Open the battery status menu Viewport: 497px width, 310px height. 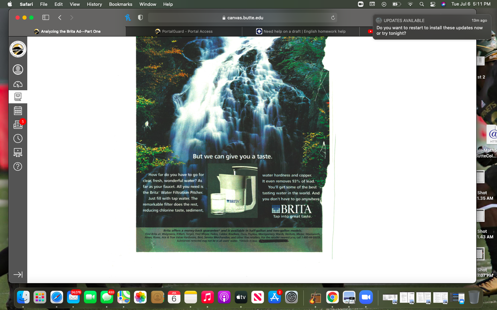pos(397,4)
